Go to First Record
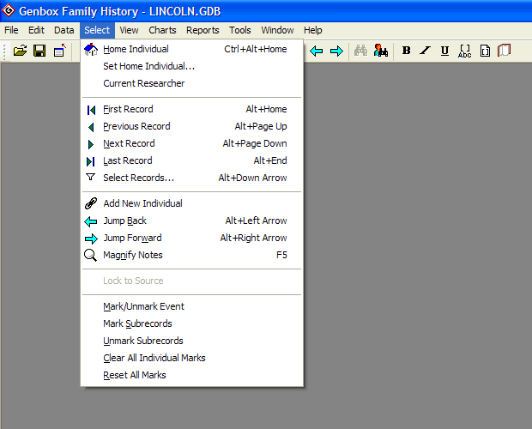532x429 pixels. [x=128, y=109]
